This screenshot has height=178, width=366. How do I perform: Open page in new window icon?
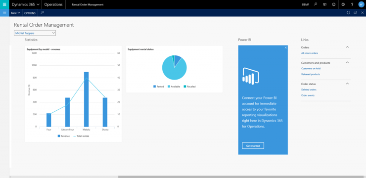coord(355,13)
